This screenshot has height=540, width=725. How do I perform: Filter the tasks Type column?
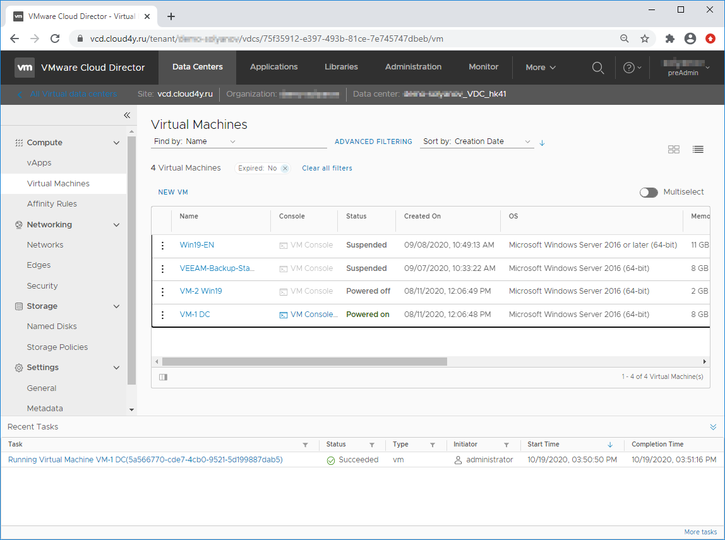coord(433,445)
